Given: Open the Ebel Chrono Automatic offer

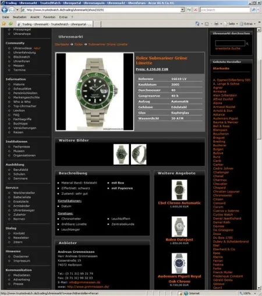Looking at the screenshot, I should (179, 203).
